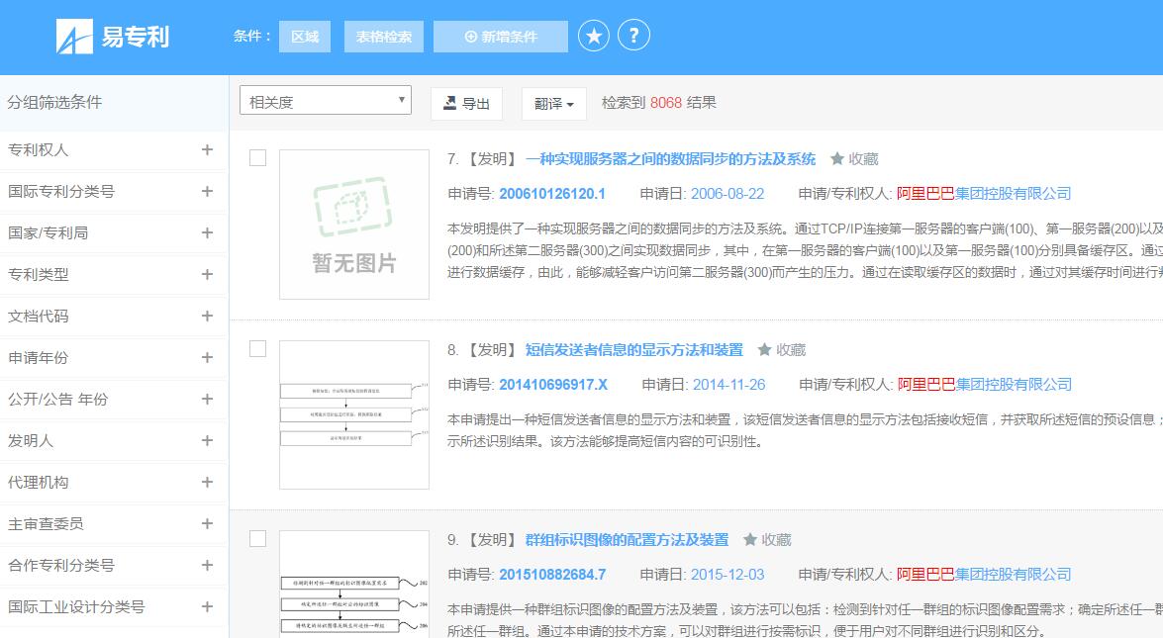Expand the 申请年份 filter group
Image resolution: width=1163 pixels, height=638 pixels.
coord(207,357)
